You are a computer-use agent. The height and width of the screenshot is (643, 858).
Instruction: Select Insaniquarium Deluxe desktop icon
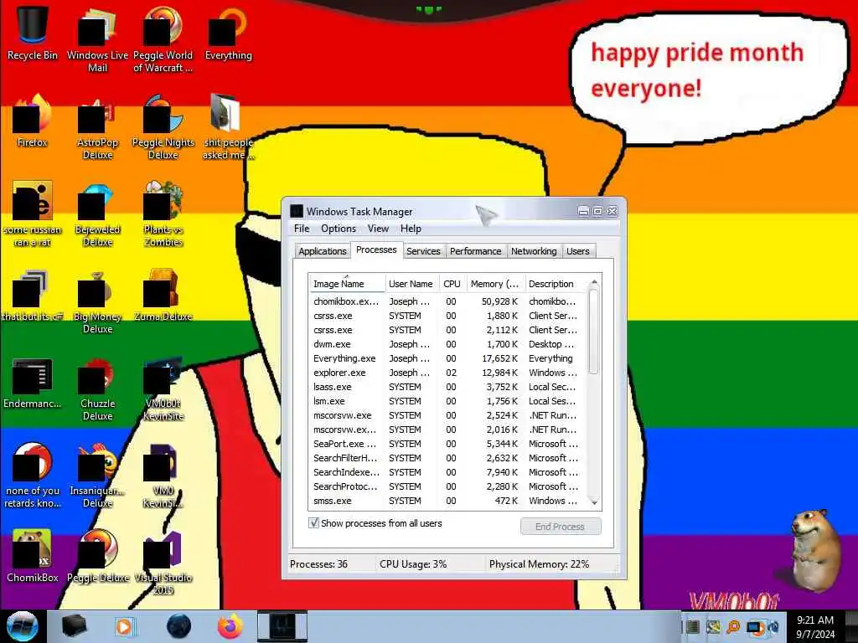click(97, 476)
